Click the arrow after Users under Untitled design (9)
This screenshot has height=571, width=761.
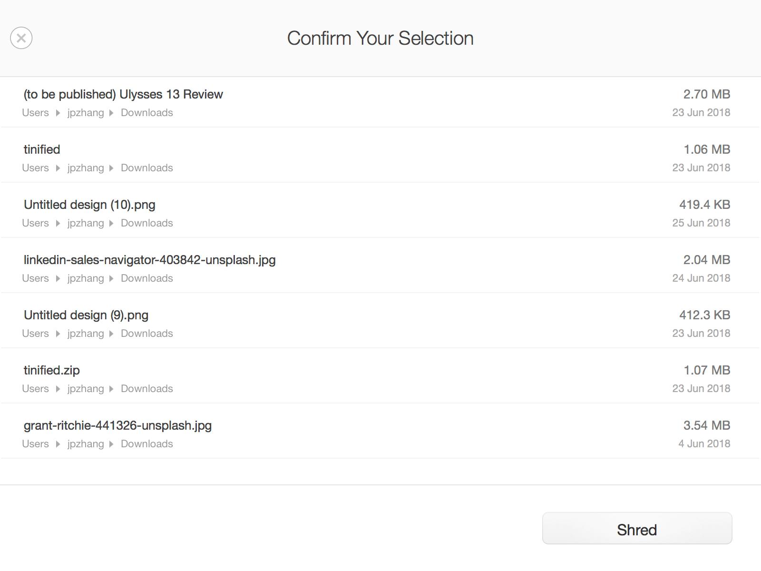point(58,334)
